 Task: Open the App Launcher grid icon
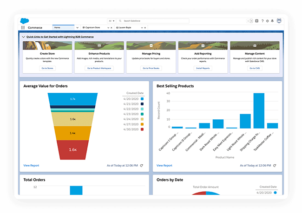[x=23, y=28]
